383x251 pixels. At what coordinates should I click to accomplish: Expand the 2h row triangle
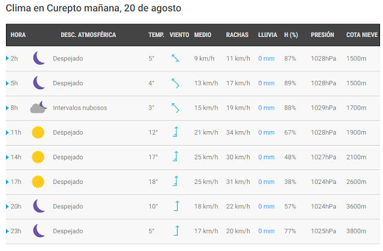[7, 59]
